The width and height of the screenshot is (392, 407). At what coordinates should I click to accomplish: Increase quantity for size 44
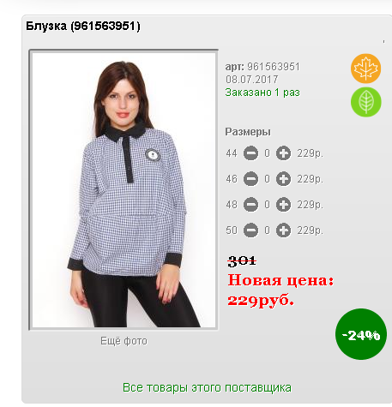coord(283,153)
